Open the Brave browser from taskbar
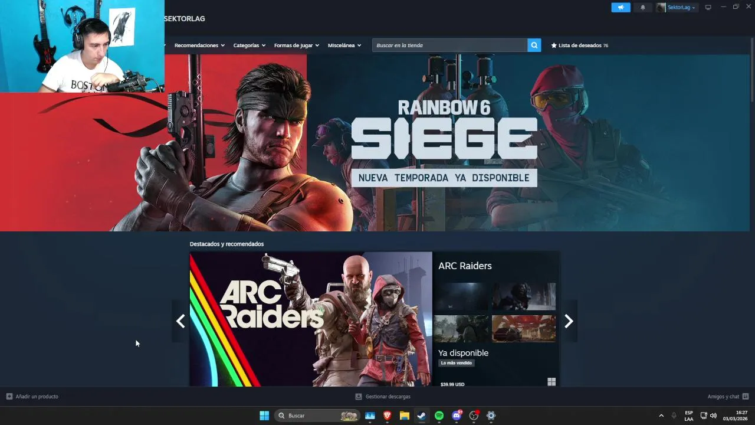This screenshot has height=425, width=755. point(388,416)
